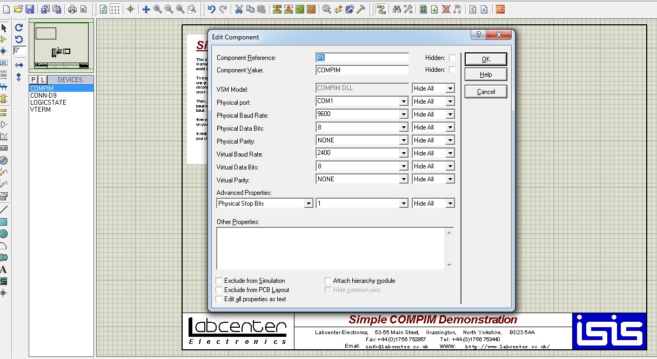Open the Physical port COM1 dropdown

pyautogui.click(x=404, y=101)
